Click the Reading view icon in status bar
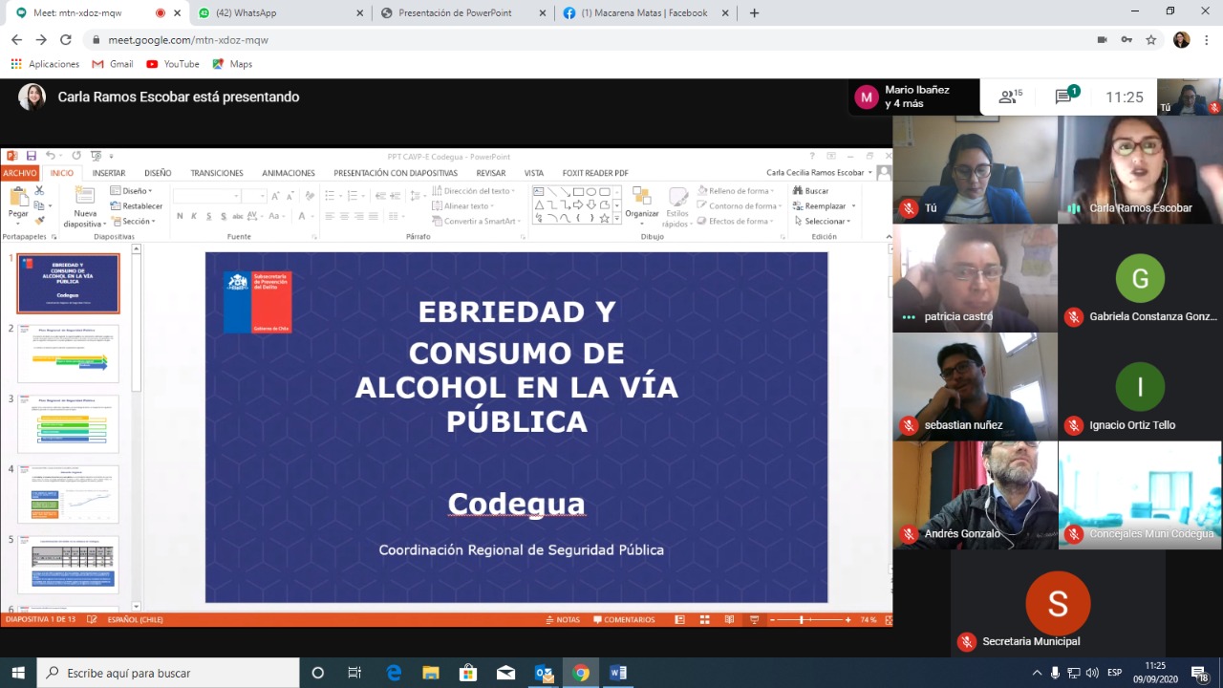1223x688 pixels. [729, 620]
